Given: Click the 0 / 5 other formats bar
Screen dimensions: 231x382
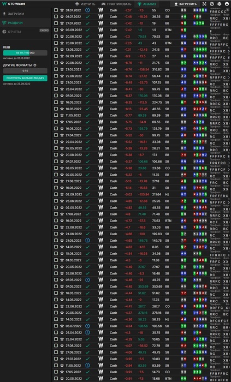Looking at the screenshot, I should coord(25,71).
